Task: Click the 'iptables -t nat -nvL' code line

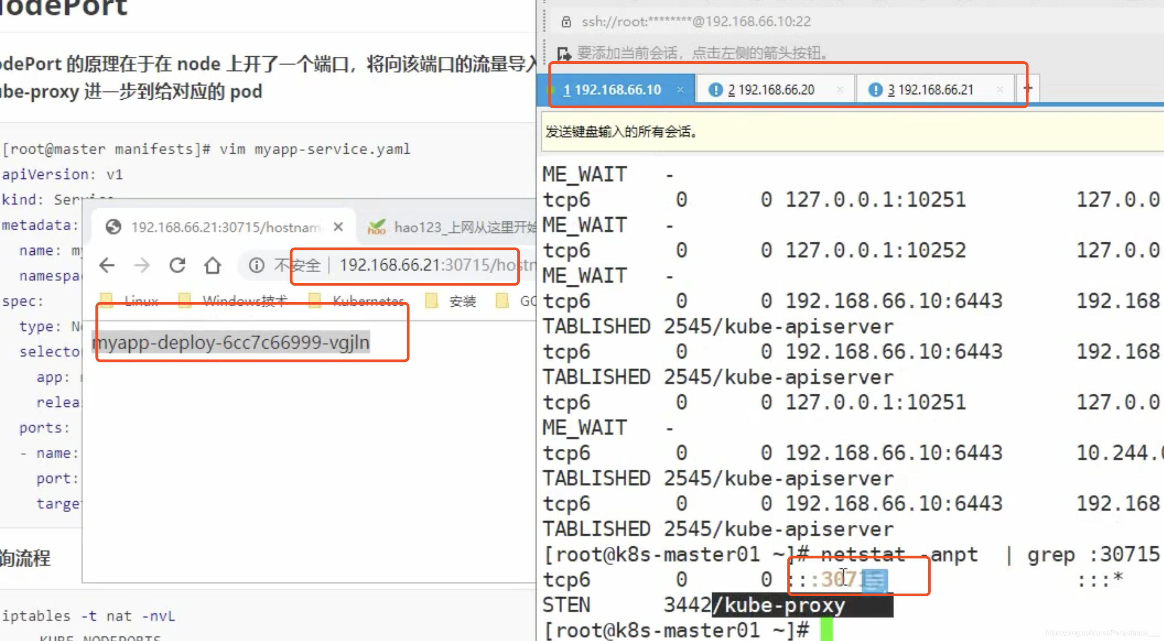Action: (x=88, y=616)
